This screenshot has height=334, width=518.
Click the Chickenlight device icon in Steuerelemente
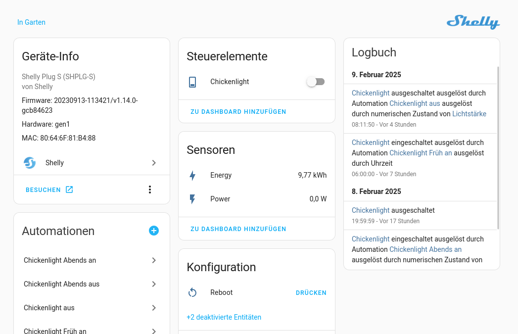point(192,82)
